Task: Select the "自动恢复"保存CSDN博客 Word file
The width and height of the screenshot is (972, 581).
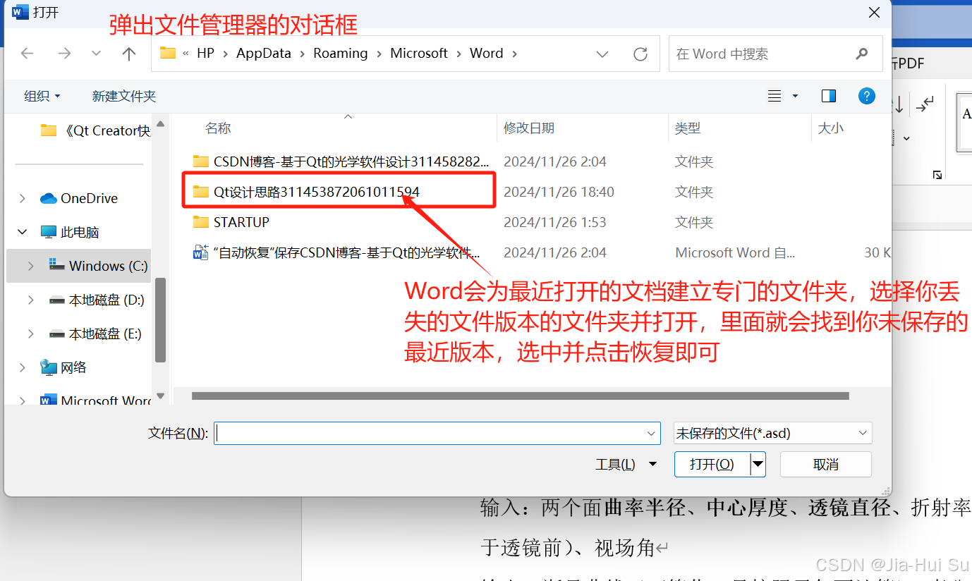Action: [x=337, y=252]
